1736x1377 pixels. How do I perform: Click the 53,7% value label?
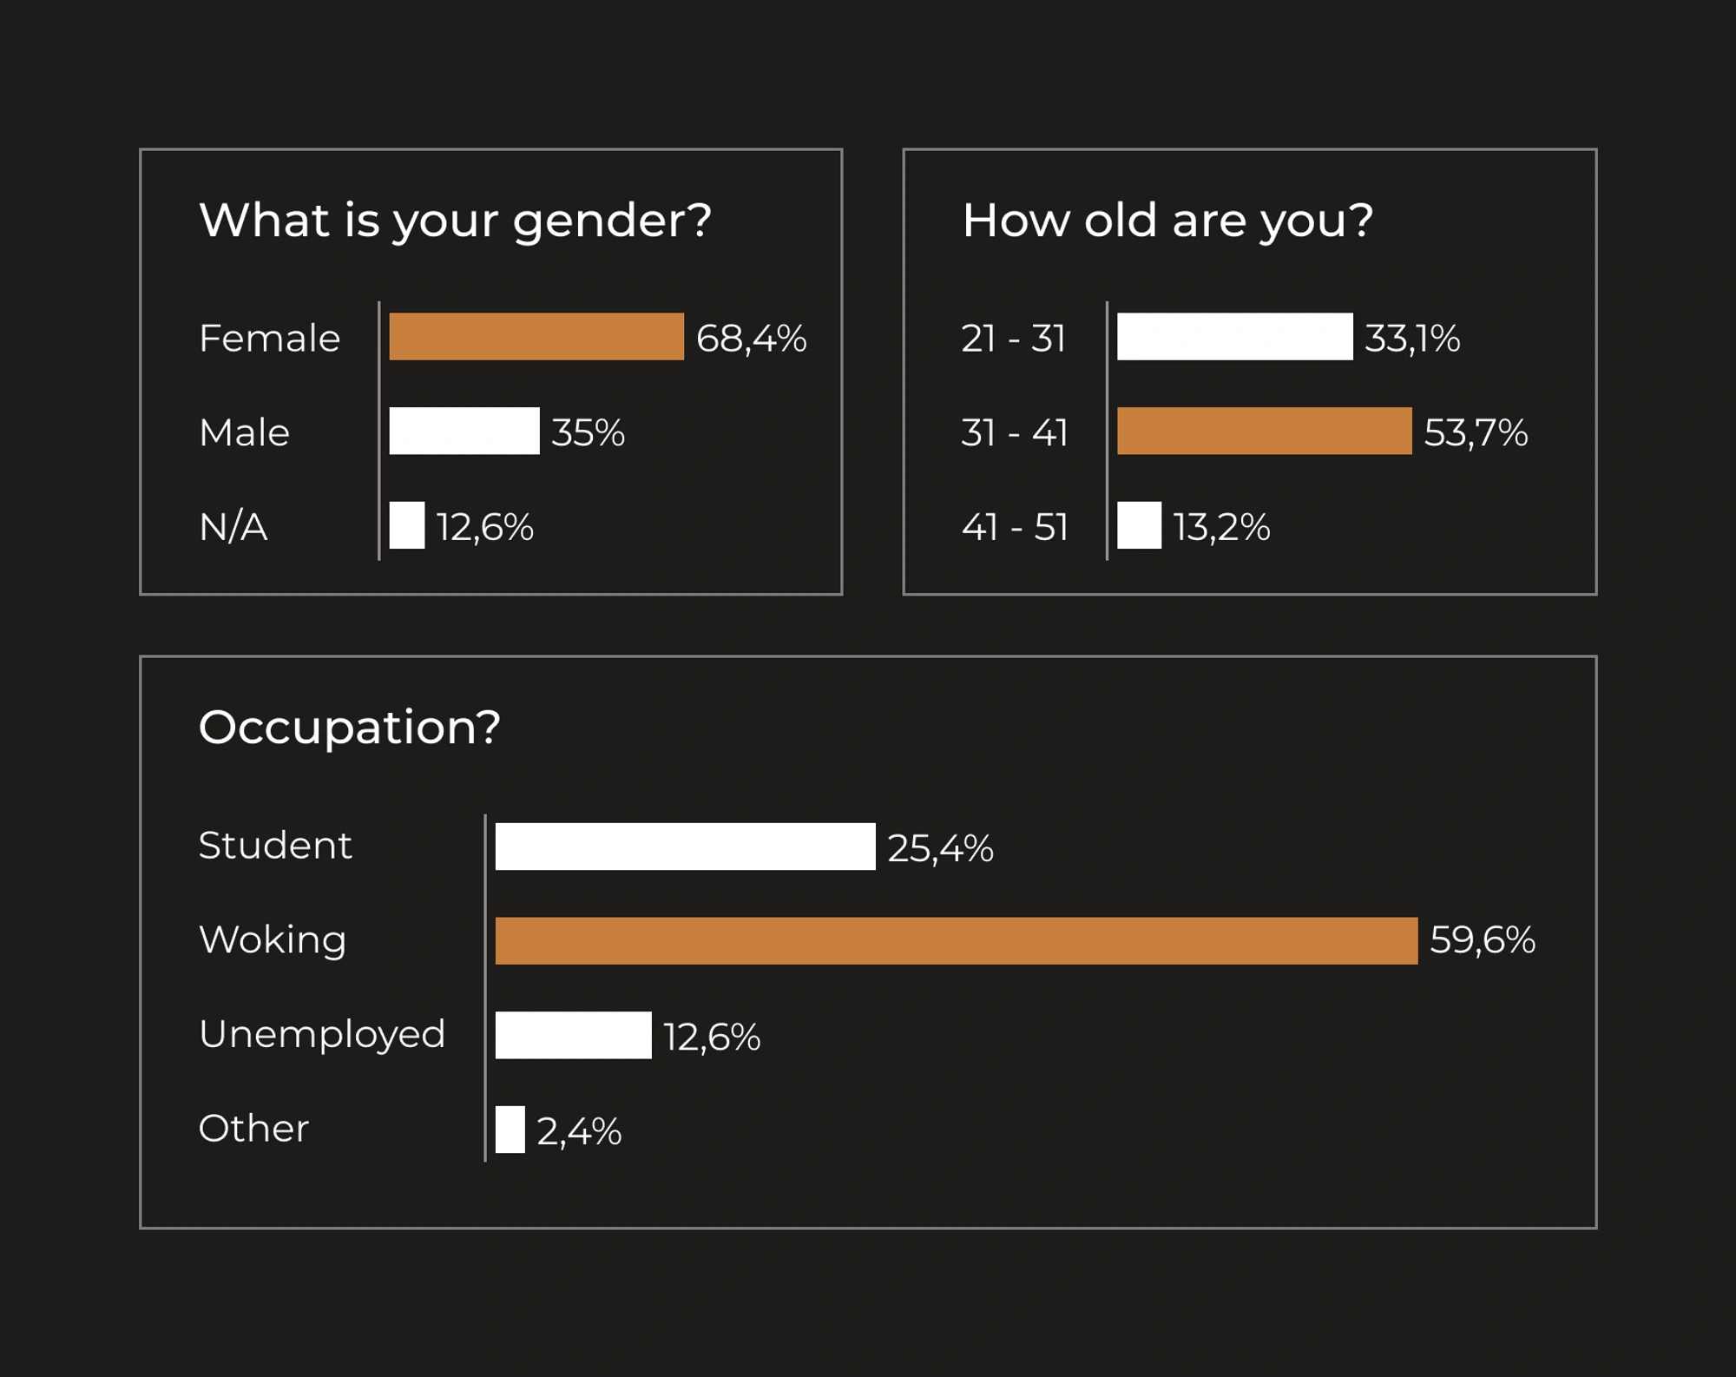click(x=1476, y=432)
